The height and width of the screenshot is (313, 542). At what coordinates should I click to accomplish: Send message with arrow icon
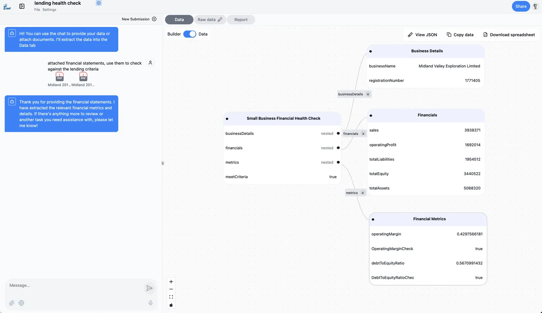149,288
